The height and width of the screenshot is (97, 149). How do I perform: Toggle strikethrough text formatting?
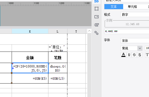(x=134, y=55)
